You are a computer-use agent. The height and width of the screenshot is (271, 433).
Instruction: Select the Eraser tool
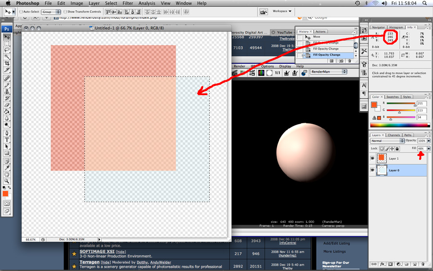[7, 105]
